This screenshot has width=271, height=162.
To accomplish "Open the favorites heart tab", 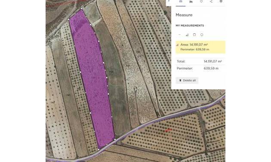I will pos(201,2).
